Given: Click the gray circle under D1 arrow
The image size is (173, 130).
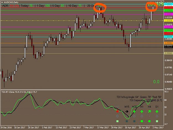Looking at the screenshot, I should tap(157, 116).
